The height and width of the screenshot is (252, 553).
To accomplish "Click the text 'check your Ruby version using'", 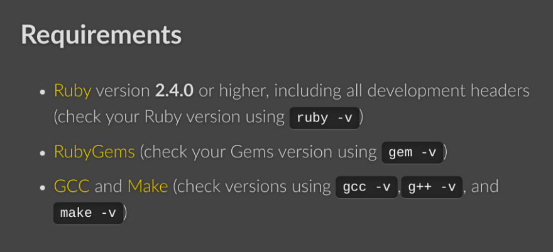I will 171,118.
